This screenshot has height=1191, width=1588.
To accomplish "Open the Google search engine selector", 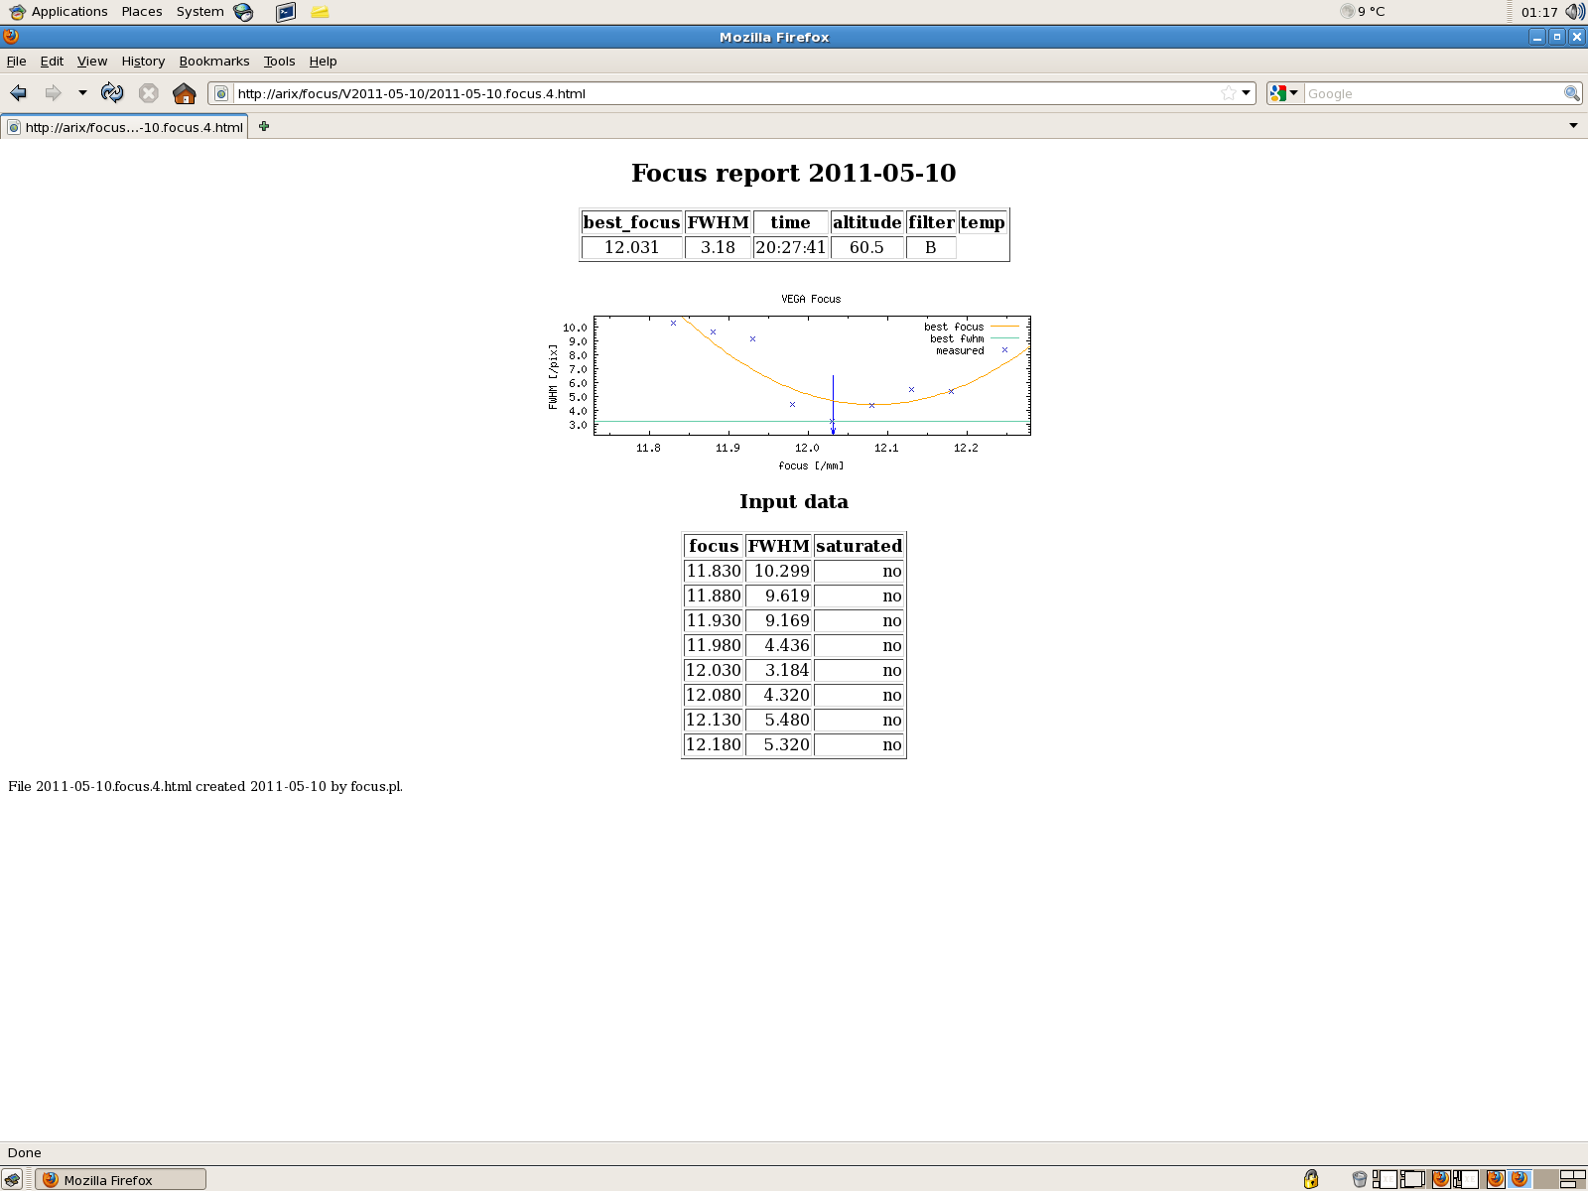I will point(1284,93).
